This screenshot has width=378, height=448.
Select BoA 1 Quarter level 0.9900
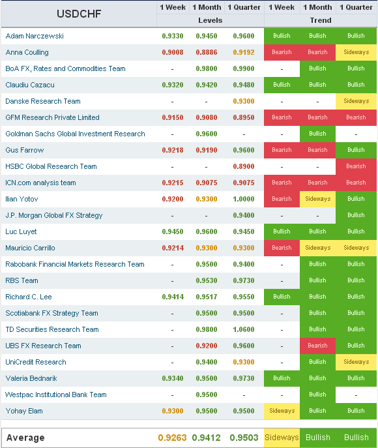coord(244,68)
